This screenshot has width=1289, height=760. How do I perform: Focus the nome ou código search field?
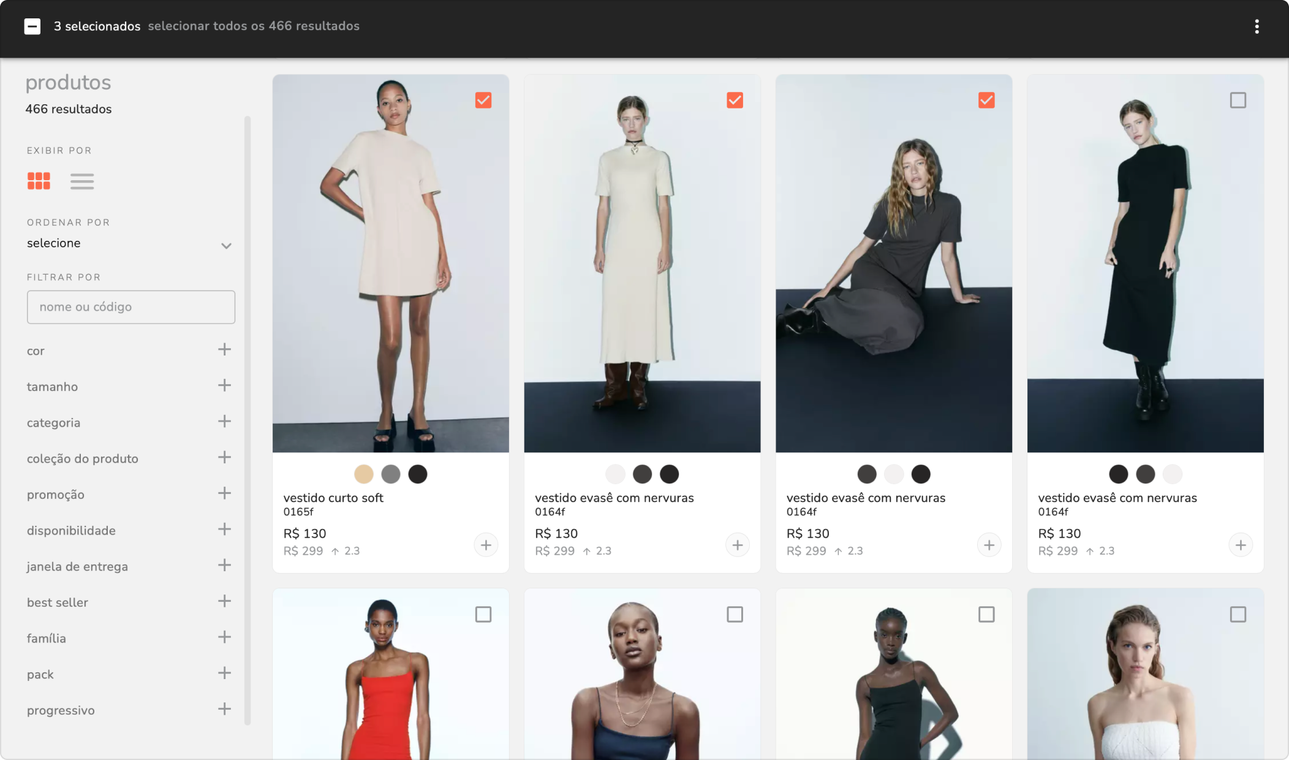coord(131,307)
